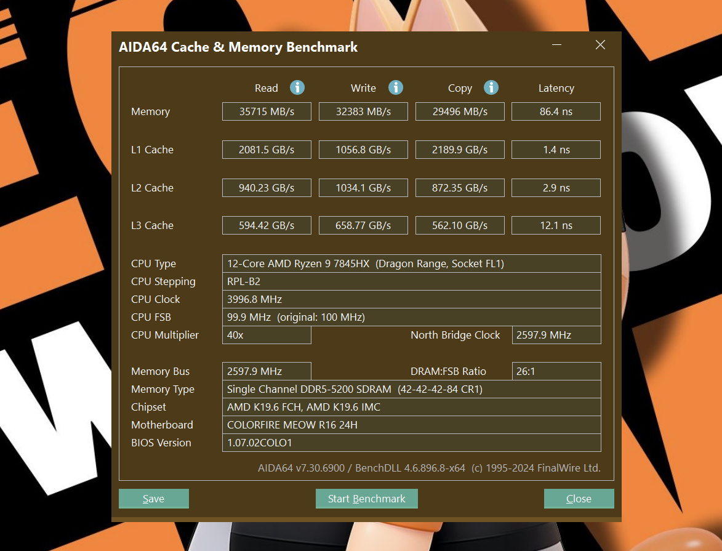Viewport: 722px width, 551px height.
Task: Click the Memory Type label
Action: click(162, 390)
